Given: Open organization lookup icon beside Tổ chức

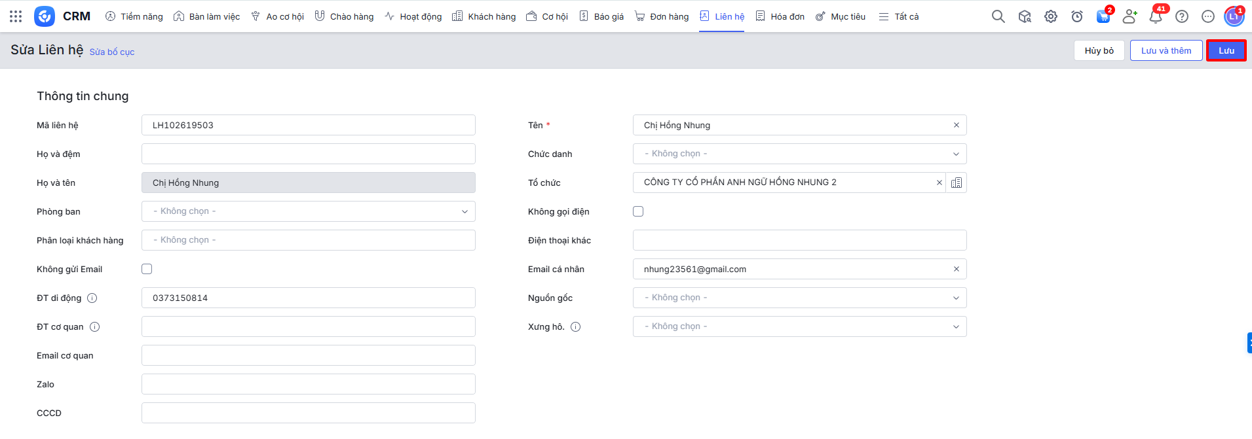Looking at the screenshot, I should 957,183.
